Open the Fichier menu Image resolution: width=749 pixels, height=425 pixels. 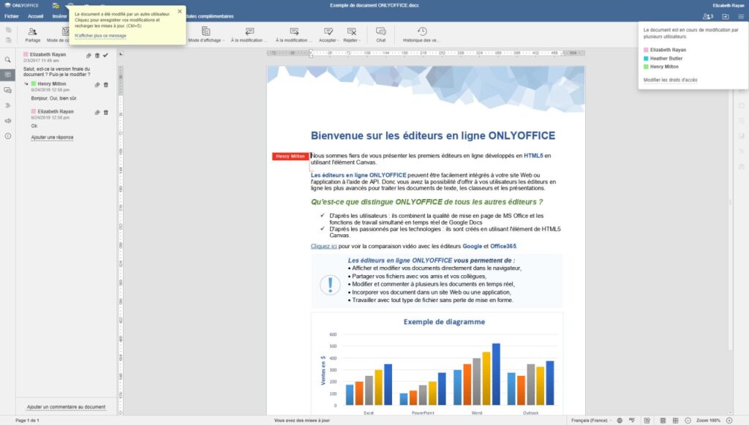click(12, 16)
